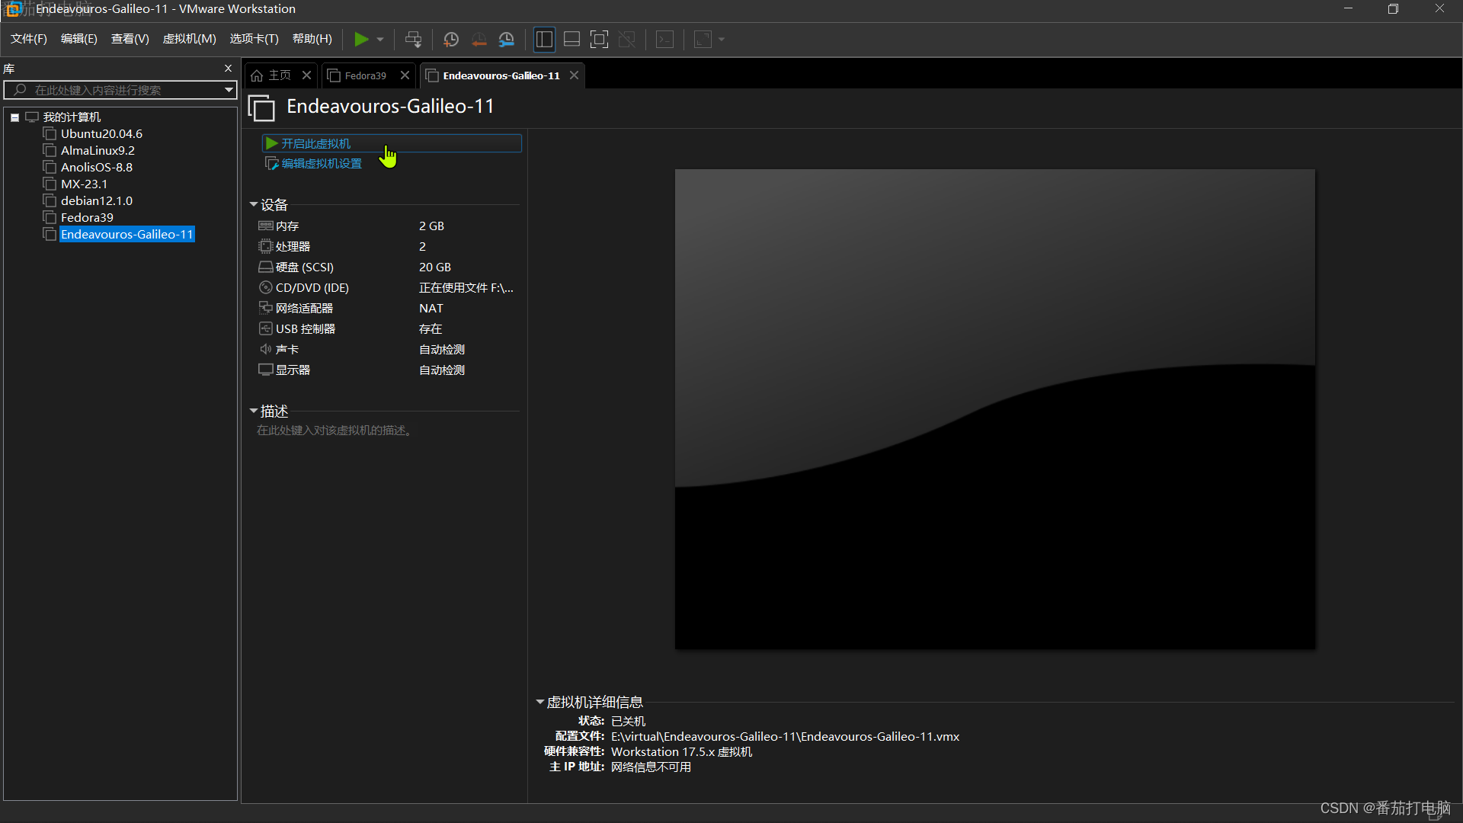Open the CD/DVD (IDE) device entry
This screenshot has height=823, width=1463.
(303, 288)
